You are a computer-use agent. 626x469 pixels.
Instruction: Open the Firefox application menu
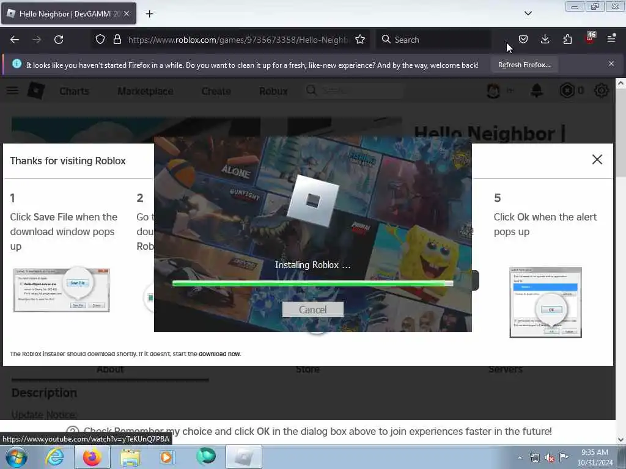tap(611, 38)
